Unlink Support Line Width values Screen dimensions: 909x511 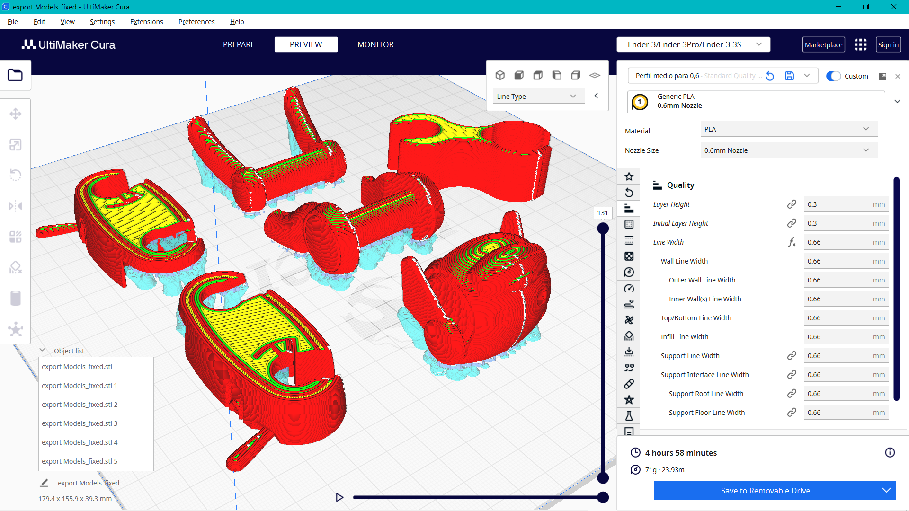792,355
